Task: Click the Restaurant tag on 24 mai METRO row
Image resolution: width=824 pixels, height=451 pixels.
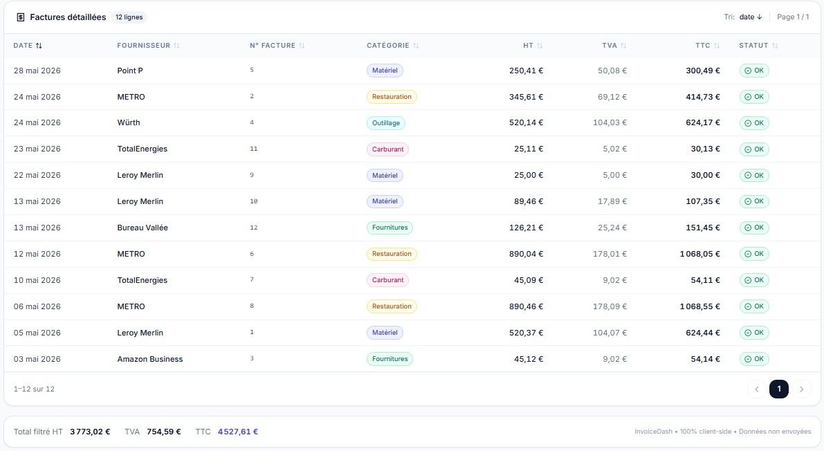Action: [x=392, y=97]
